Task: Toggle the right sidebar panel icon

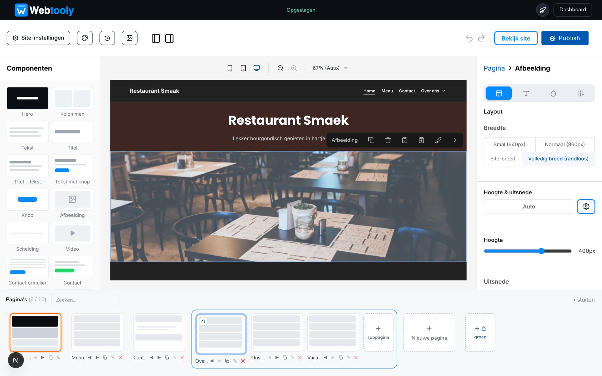Action: point(169,38)
